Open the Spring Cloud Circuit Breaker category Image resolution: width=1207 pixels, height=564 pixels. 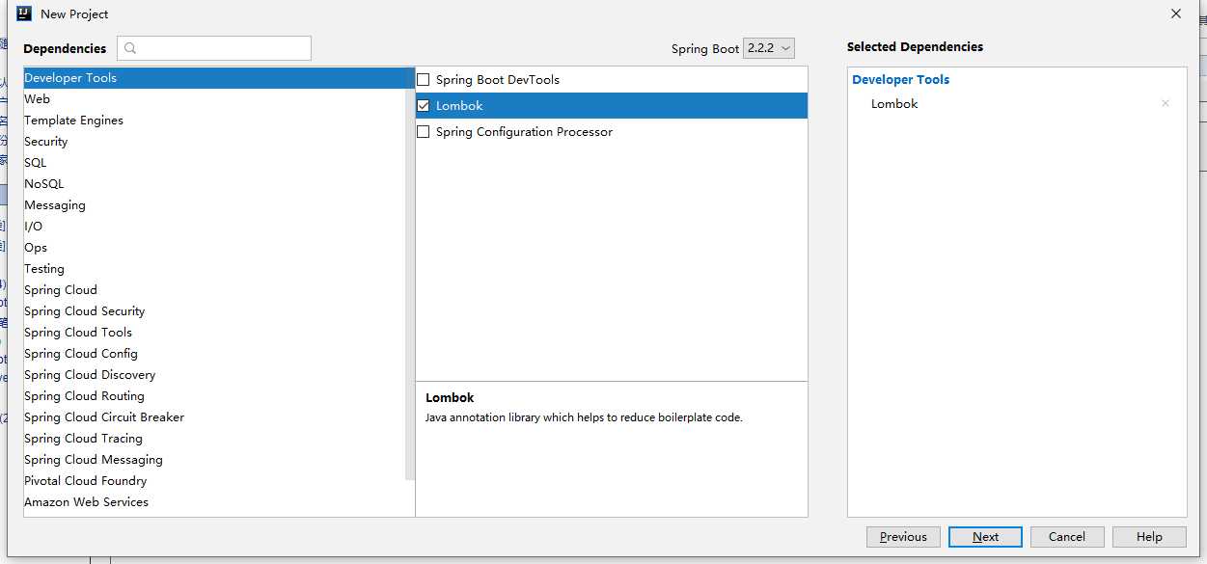215,417
